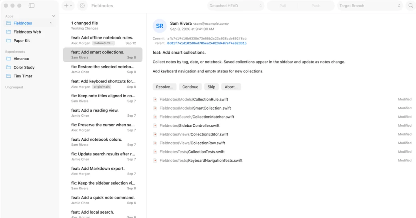416x218 pixels.
Task: Collapse the Apps group chevron
Action: click(54, 16)
